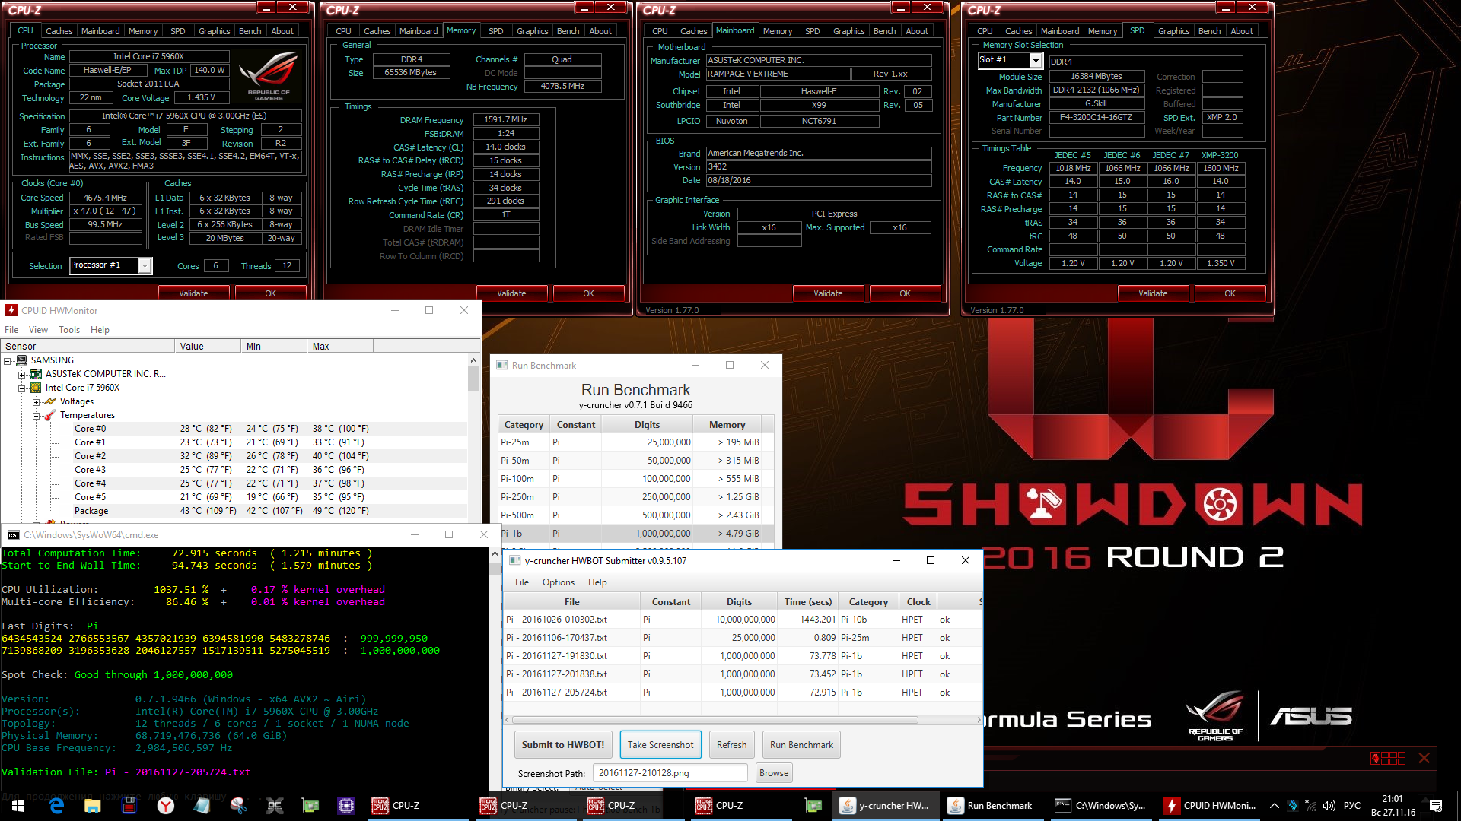
Task: Click the Windows Start button
Action: pos(18,806)
